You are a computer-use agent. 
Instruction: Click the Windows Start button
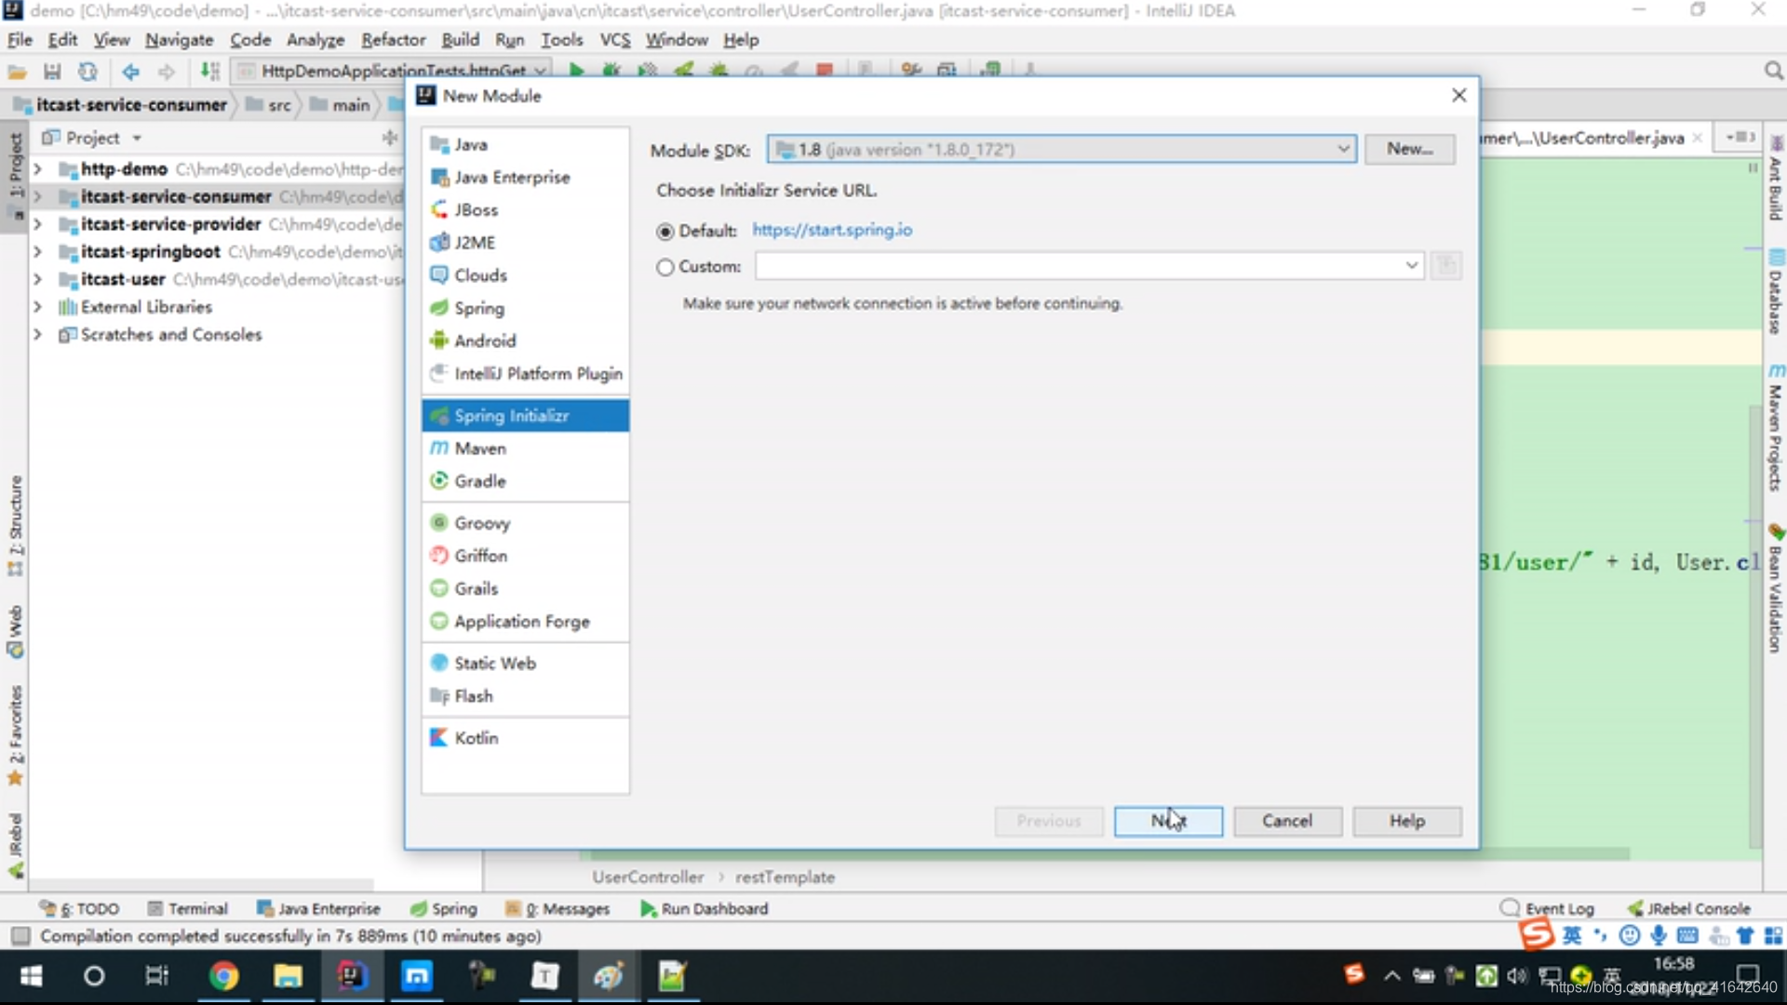click(x=31, y=976)
